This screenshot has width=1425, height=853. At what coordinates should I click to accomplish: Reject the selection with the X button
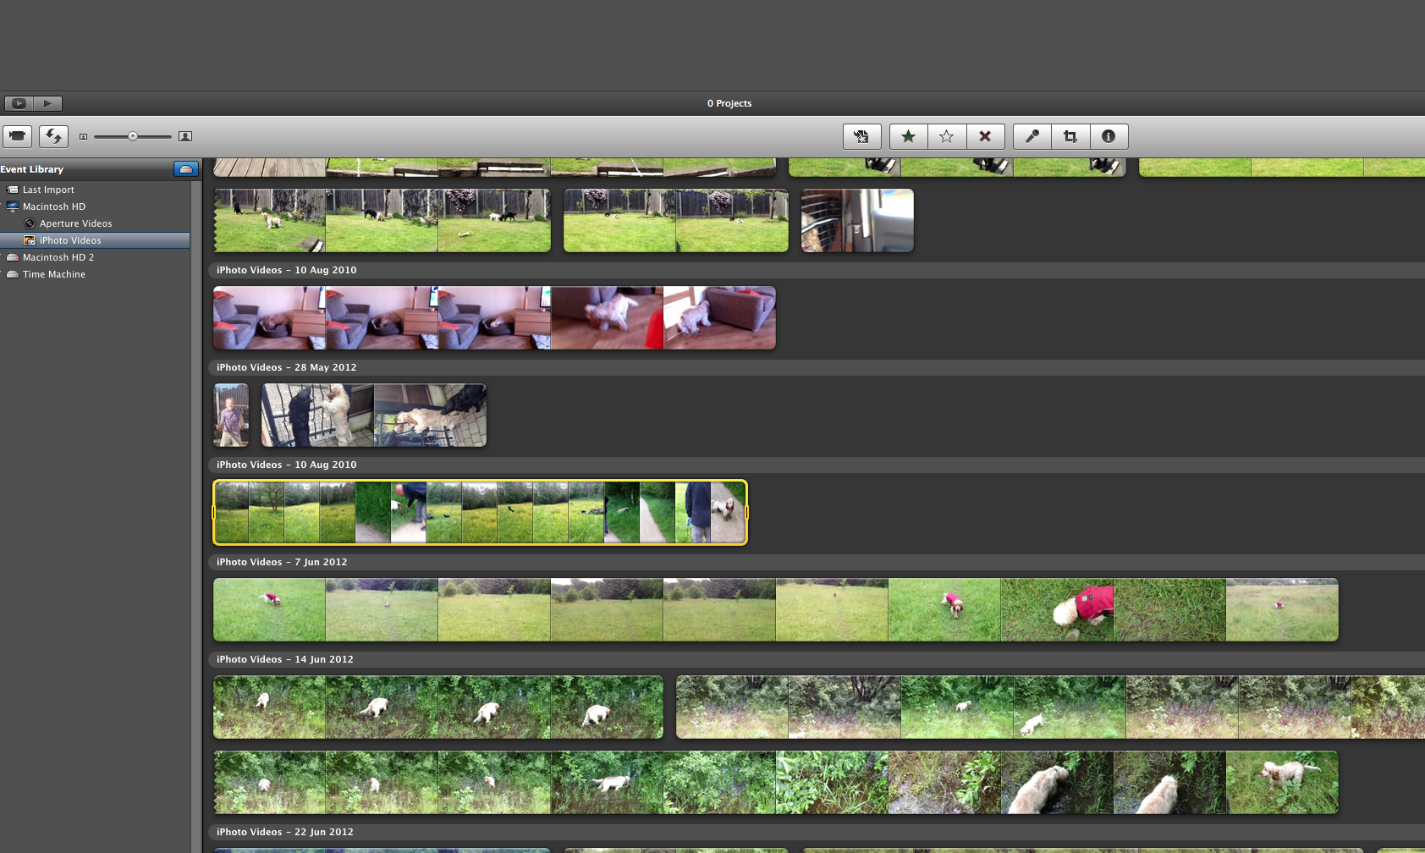pos(985,136)
